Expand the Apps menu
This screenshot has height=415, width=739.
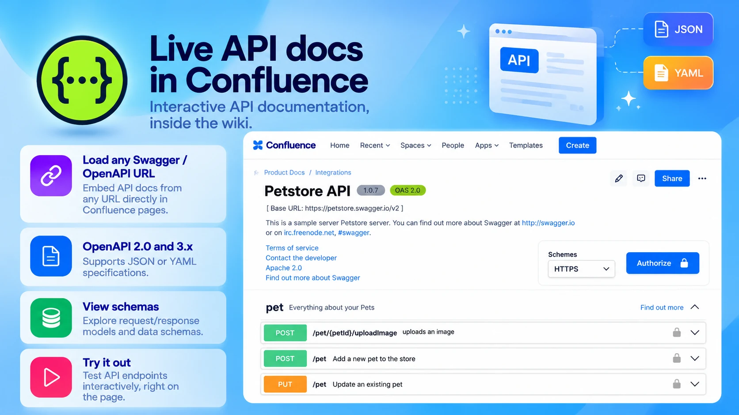[x=487, y=145]
